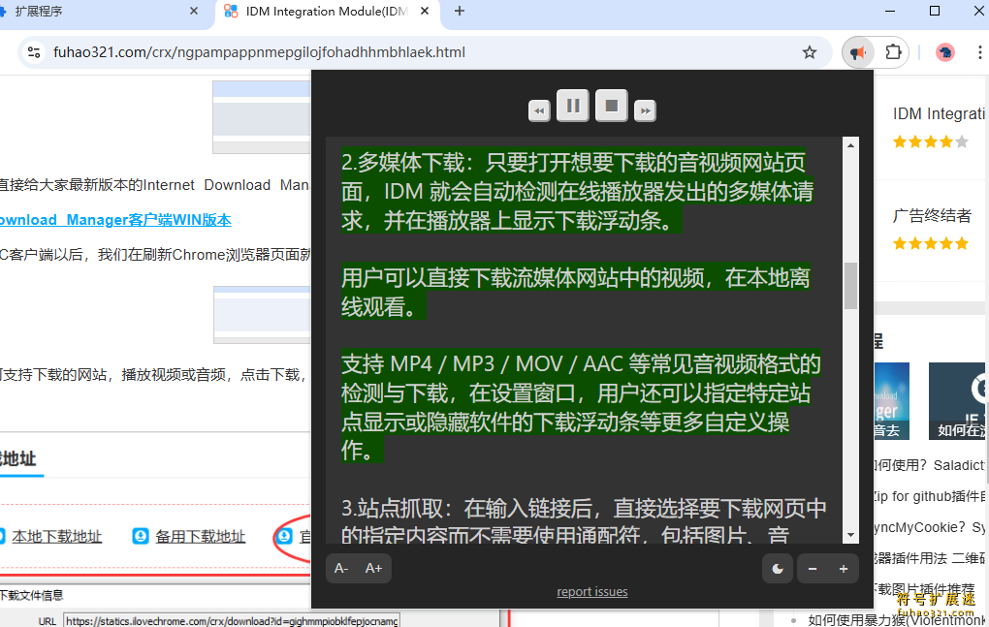Click the paragraph starting 支持 MP4 / MP3
Image resolution: width=989 pixels, height=627 pixels.
[581, 407]
